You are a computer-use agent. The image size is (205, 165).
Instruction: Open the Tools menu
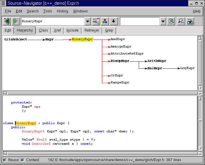tap(48, 11)
